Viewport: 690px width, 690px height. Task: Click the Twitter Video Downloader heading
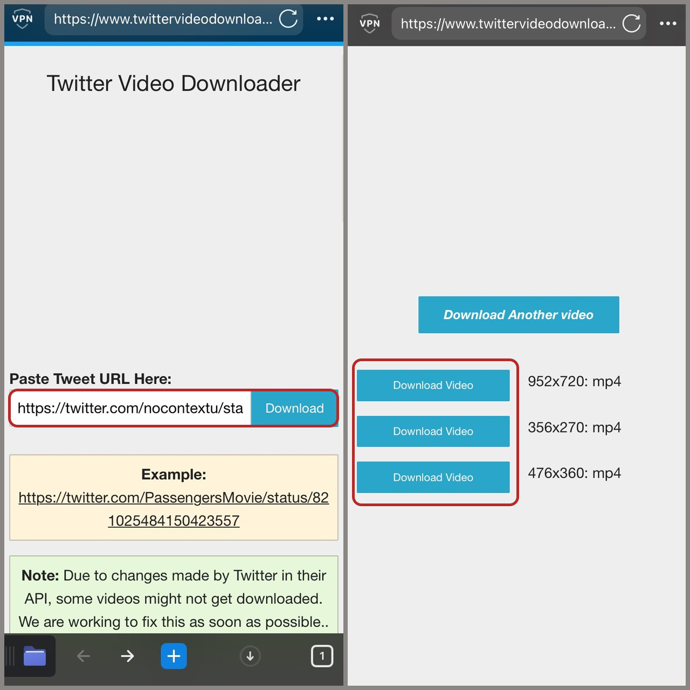[174, 84]
